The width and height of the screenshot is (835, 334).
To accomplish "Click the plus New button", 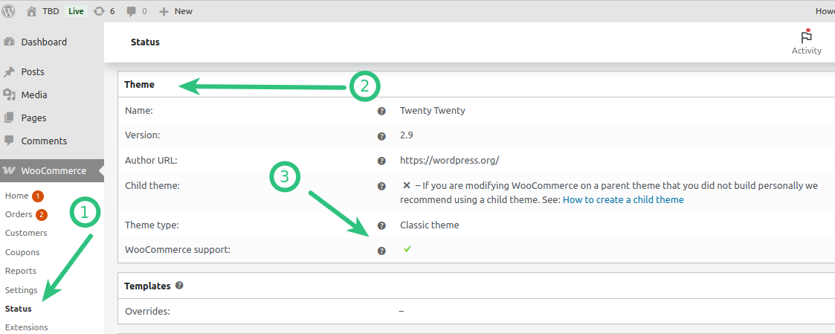I will (x=176, y=11).
